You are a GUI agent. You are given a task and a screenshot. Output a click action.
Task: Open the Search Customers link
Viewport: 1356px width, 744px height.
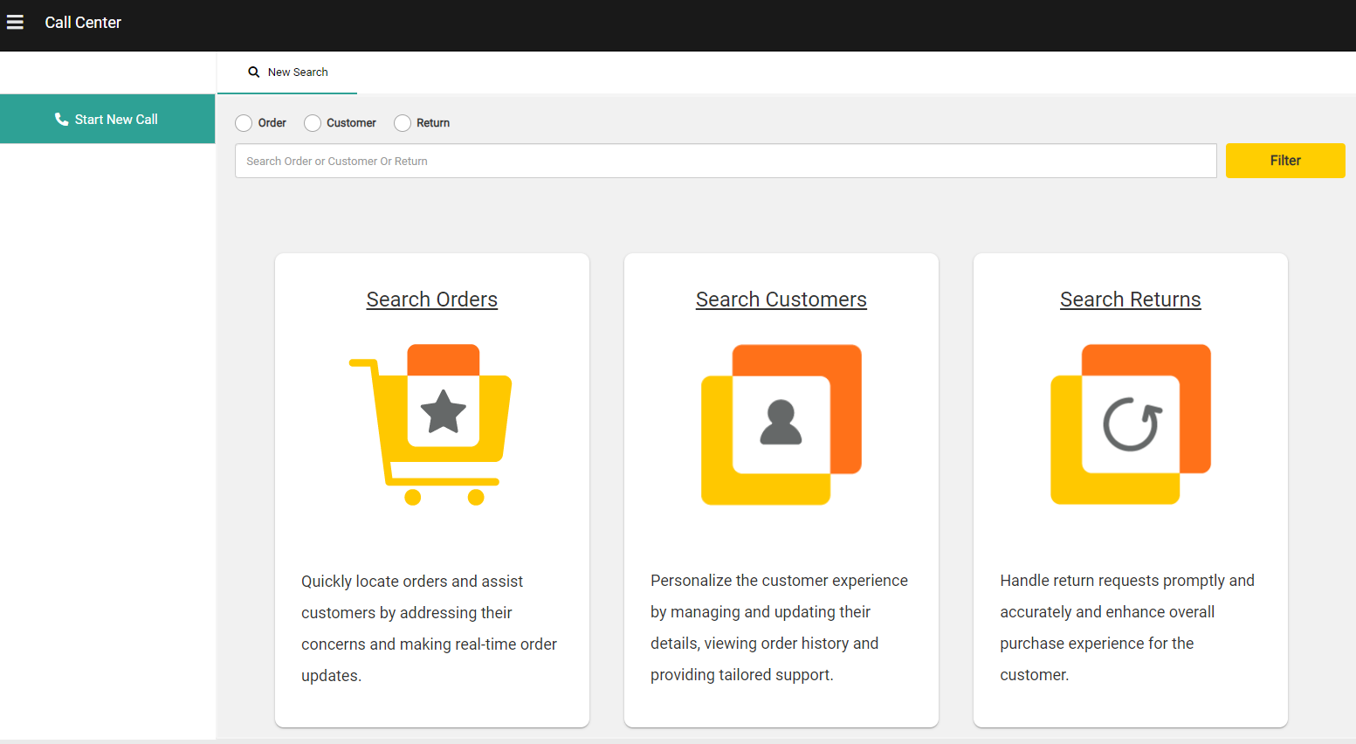coord(781,299)
